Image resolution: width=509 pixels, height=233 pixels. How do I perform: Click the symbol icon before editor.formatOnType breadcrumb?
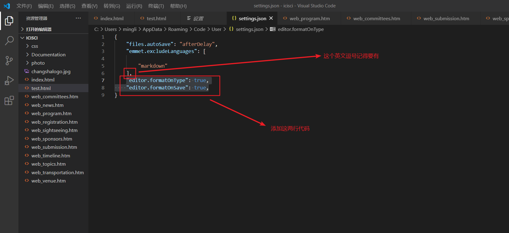click(x=273, y=29)
